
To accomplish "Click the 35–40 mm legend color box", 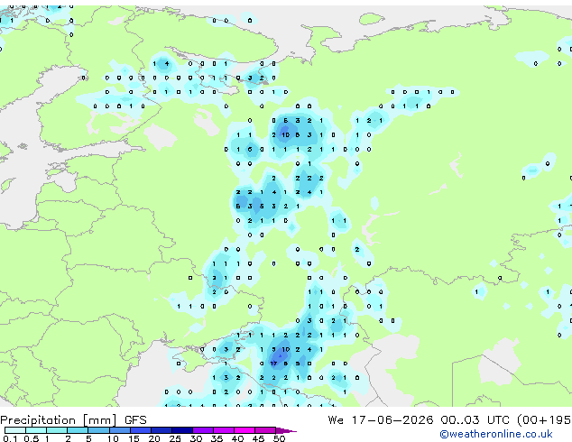I will pyautogui.click(x=223, y=430).
